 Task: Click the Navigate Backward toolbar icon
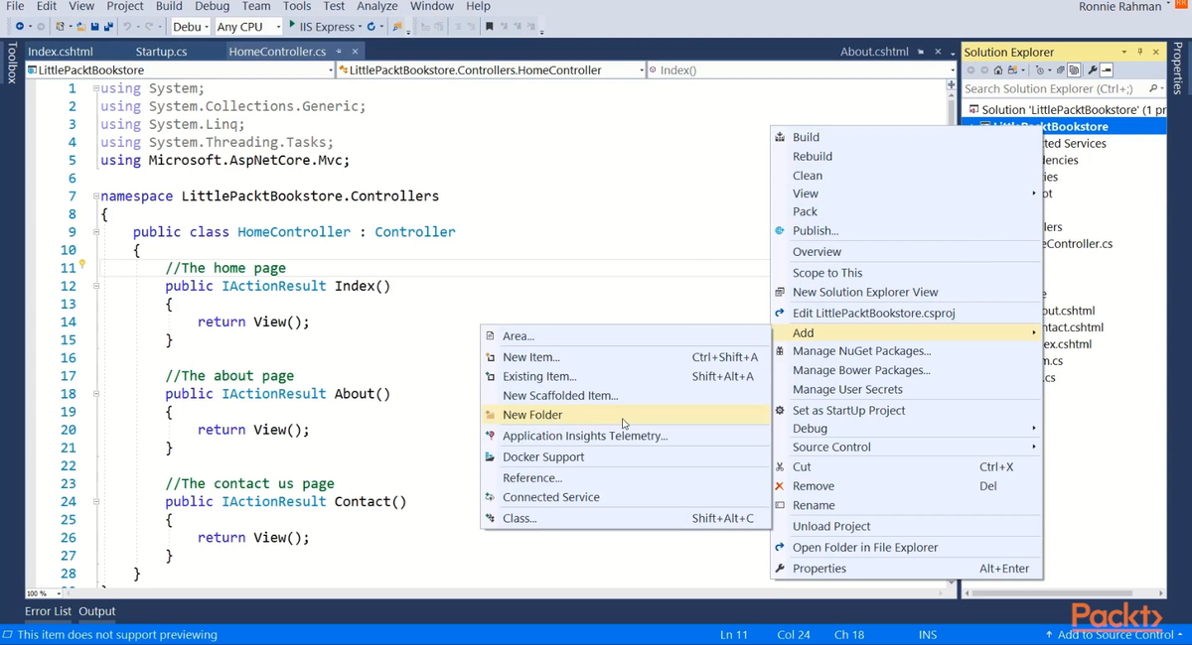pyautogui.click(x=19, y=27)
